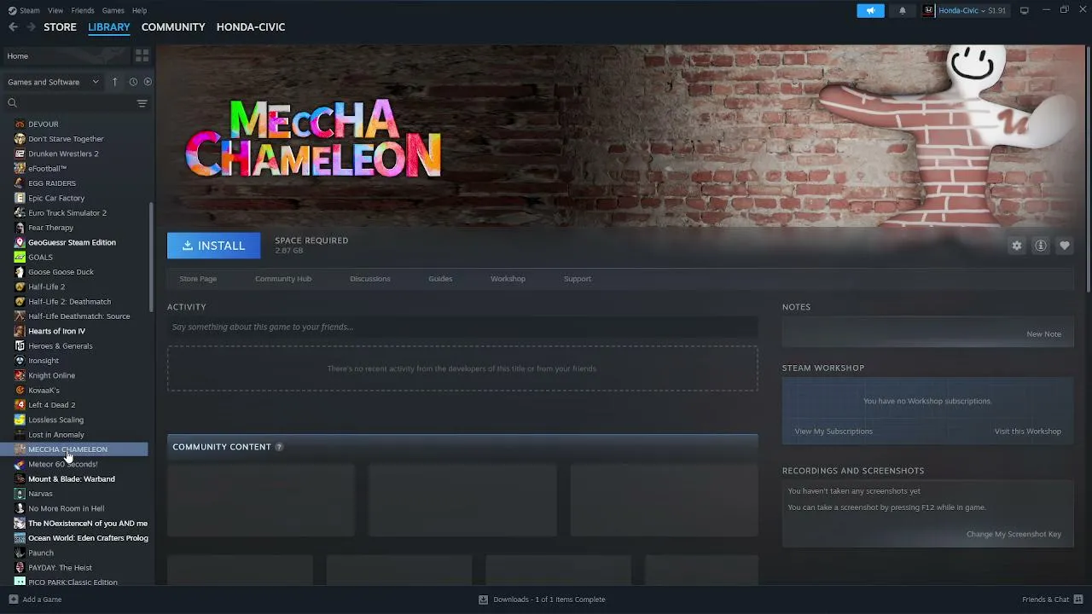The width and height of the screenshot is (1092, 614).
Task: Select the LIBRARY tab
Action: pyautogui.click(x=109, y=27)
